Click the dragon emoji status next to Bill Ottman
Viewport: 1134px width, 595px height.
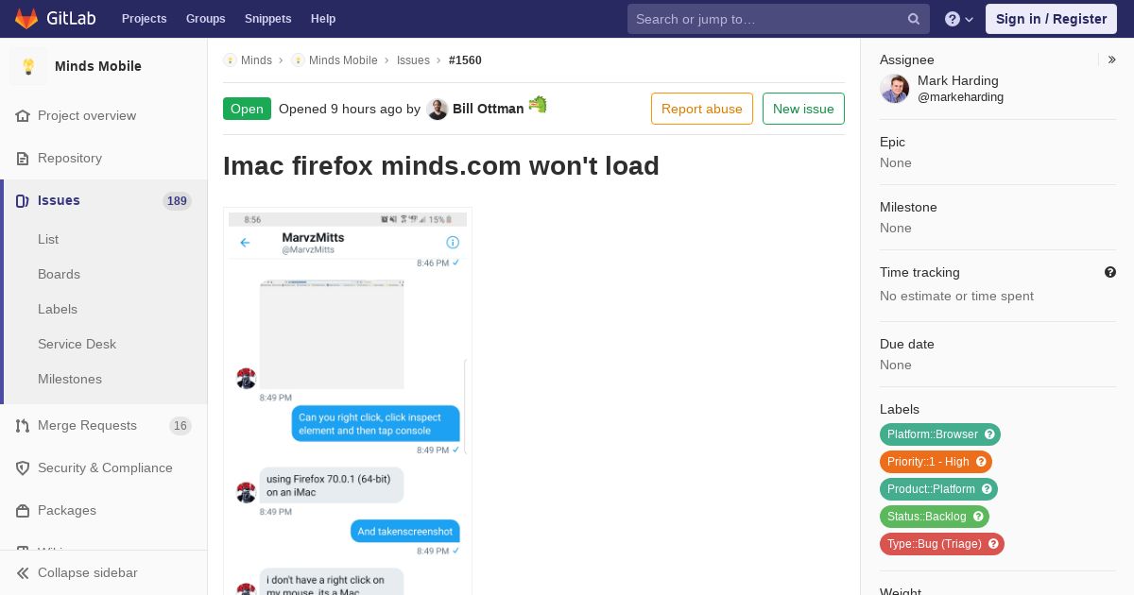538,104
